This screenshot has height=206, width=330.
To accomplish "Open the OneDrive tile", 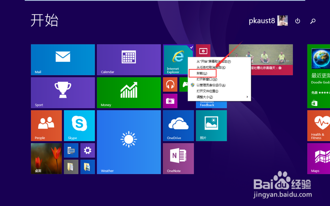I will tap(178, 126).
